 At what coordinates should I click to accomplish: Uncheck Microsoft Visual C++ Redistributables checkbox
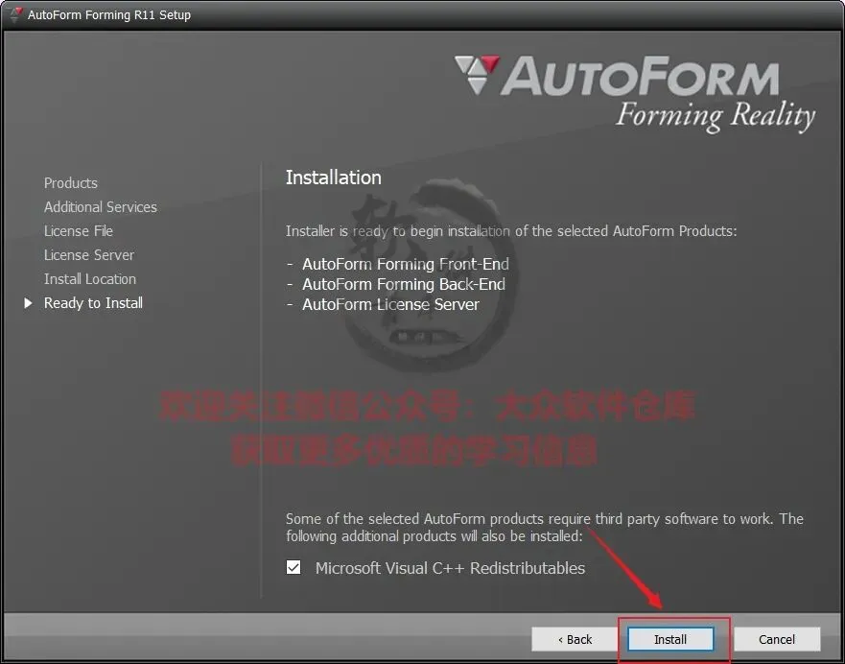tap(293, 567)
